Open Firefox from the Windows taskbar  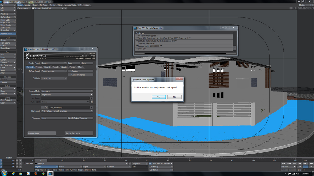(36, 174)
